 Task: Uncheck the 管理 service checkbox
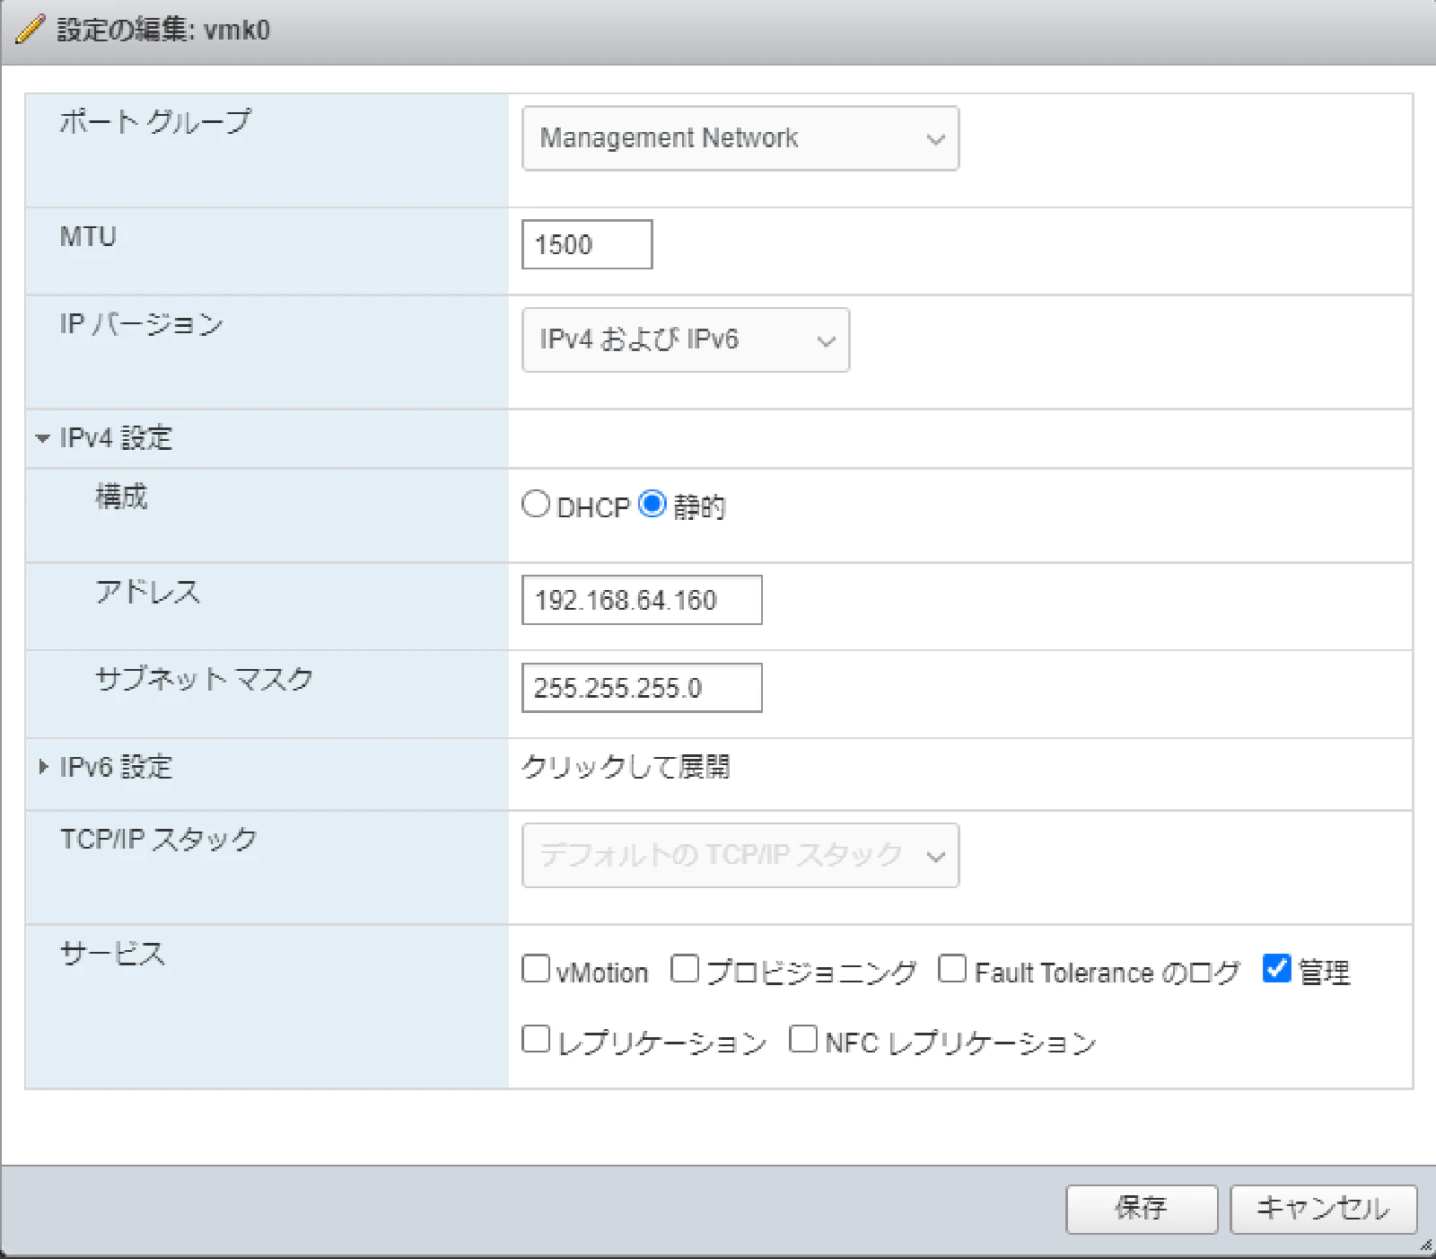click(x=1276, y=969)
